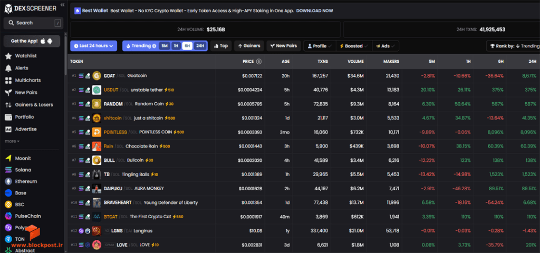Click GOAT 24H change 8,671%

(x=529, y=76)
